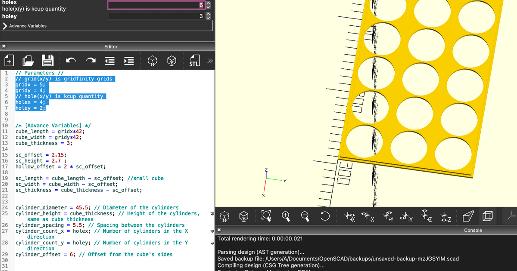
Task: Zoom in on the 3D viewport
Action: 286,216
